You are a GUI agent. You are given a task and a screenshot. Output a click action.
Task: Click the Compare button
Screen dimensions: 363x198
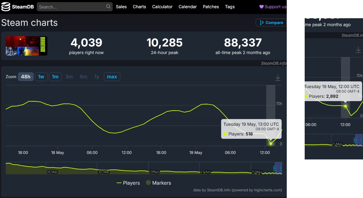[271, 22]
